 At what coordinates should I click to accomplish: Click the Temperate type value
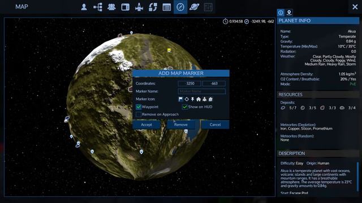click(x=347, y=36)
